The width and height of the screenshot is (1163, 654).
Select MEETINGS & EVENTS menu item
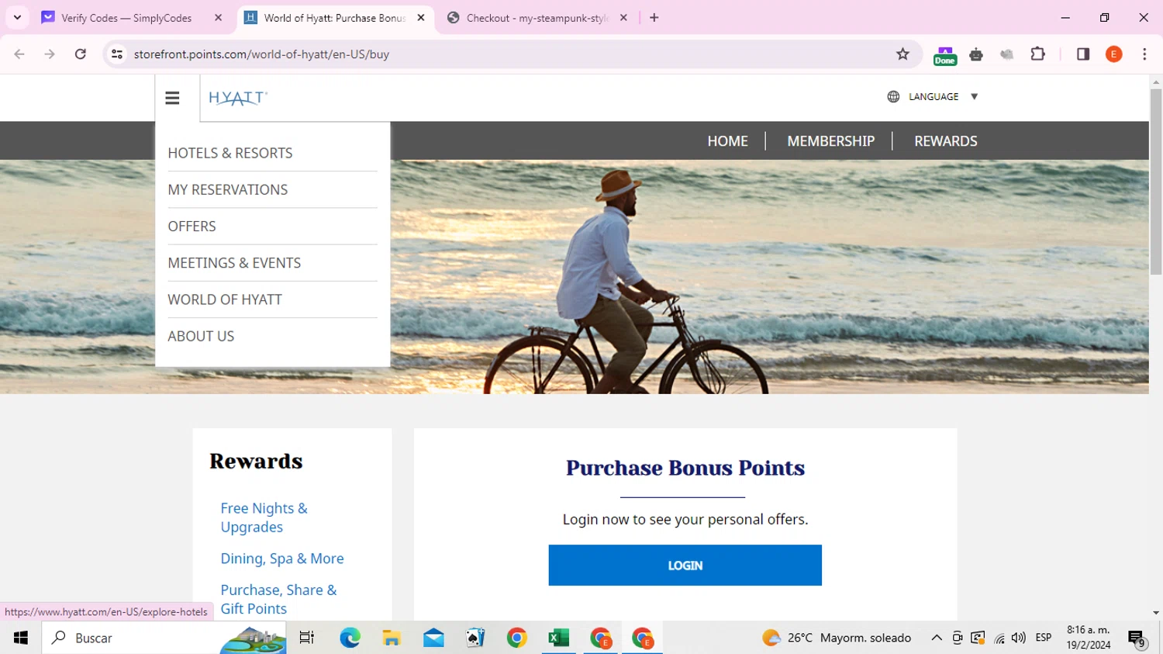234,262
